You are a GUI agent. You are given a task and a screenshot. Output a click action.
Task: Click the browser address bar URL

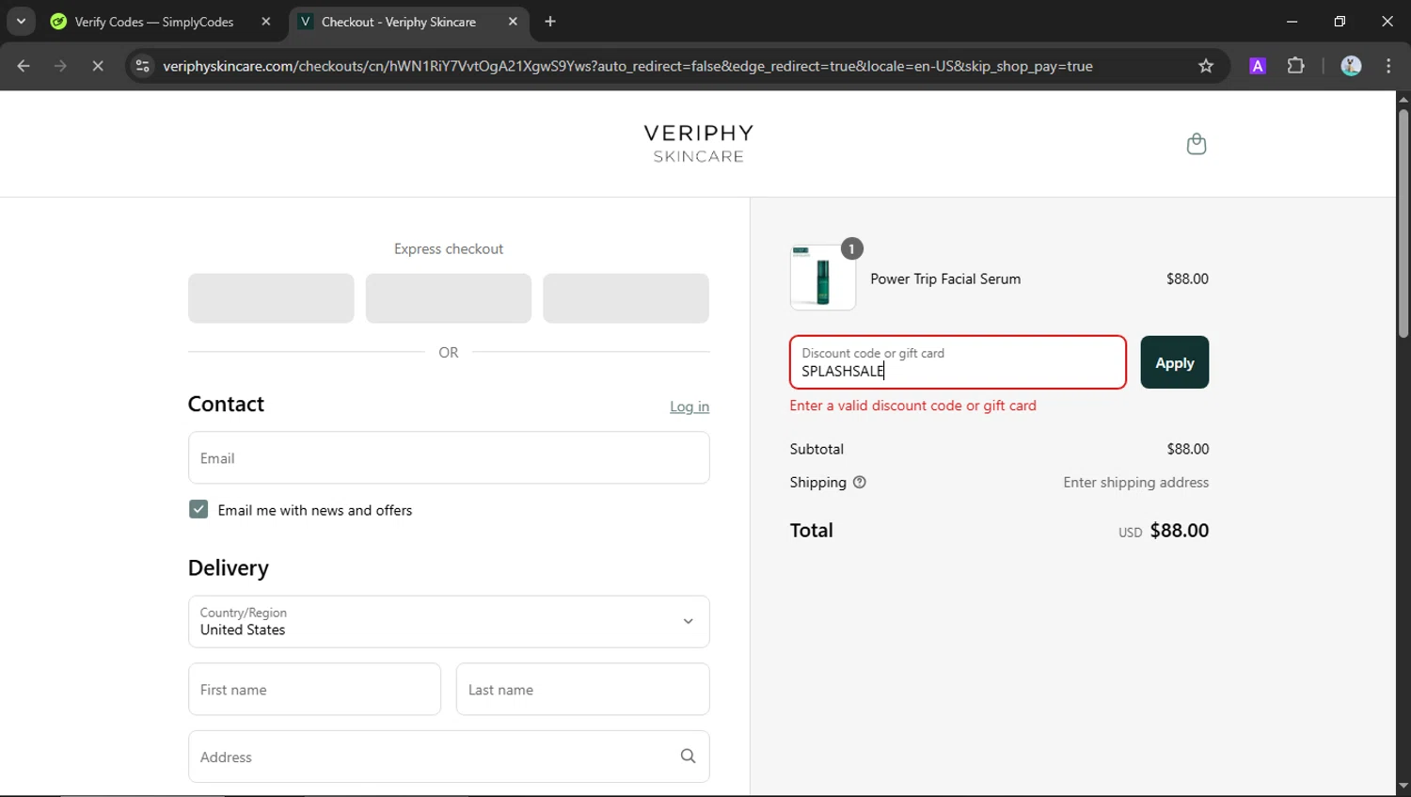[627, 66]
